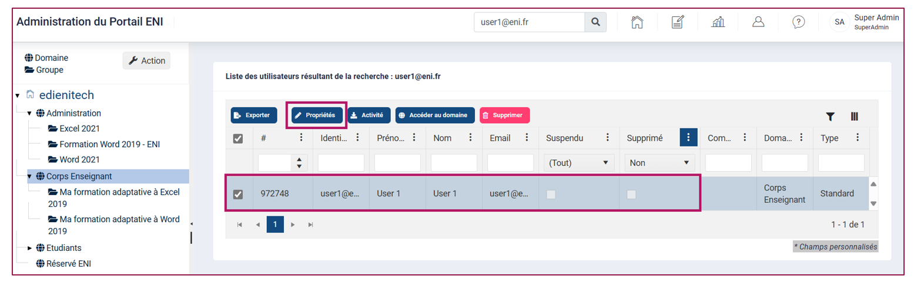Select Corps Enseignant in the tree

point(79,176)
